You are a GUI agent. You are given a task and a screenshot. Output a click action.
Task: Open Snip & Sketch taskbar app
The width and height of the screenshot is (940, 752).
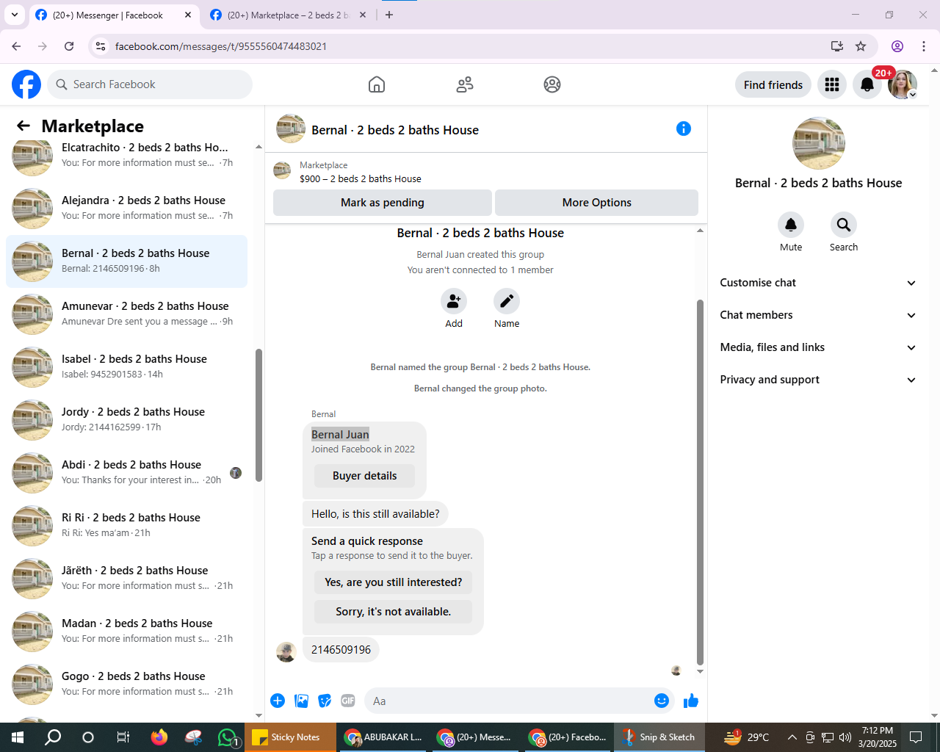click(x=659, y=737)
